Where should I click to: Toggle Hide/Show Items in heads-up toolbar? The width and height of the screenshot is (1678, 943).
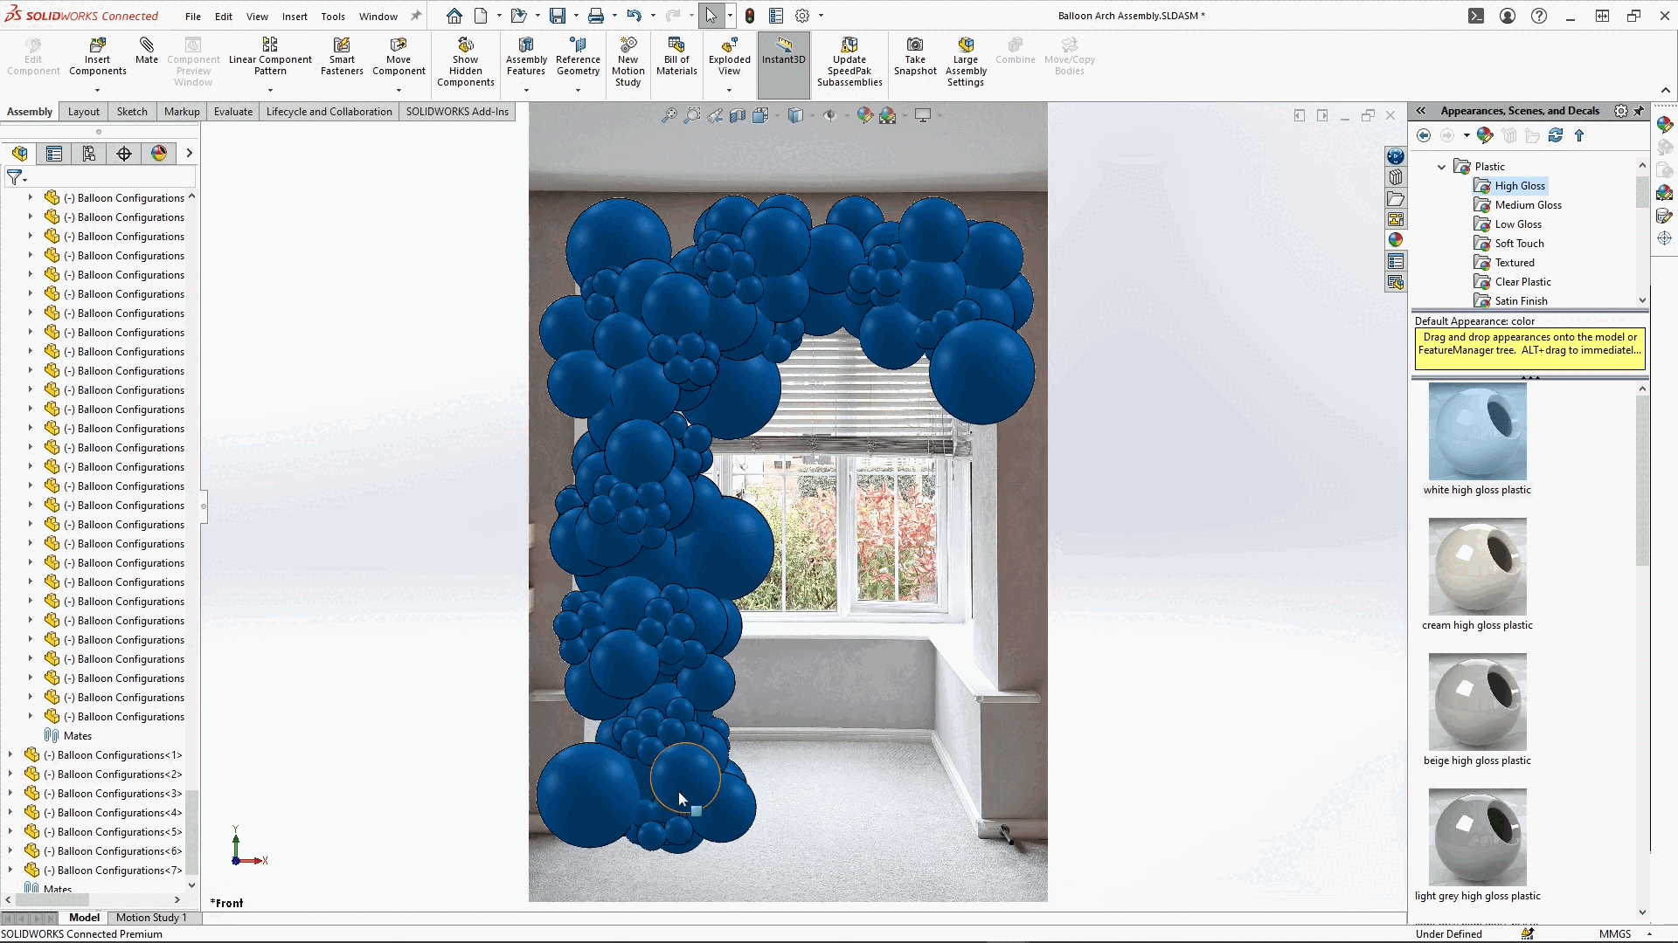829,114
